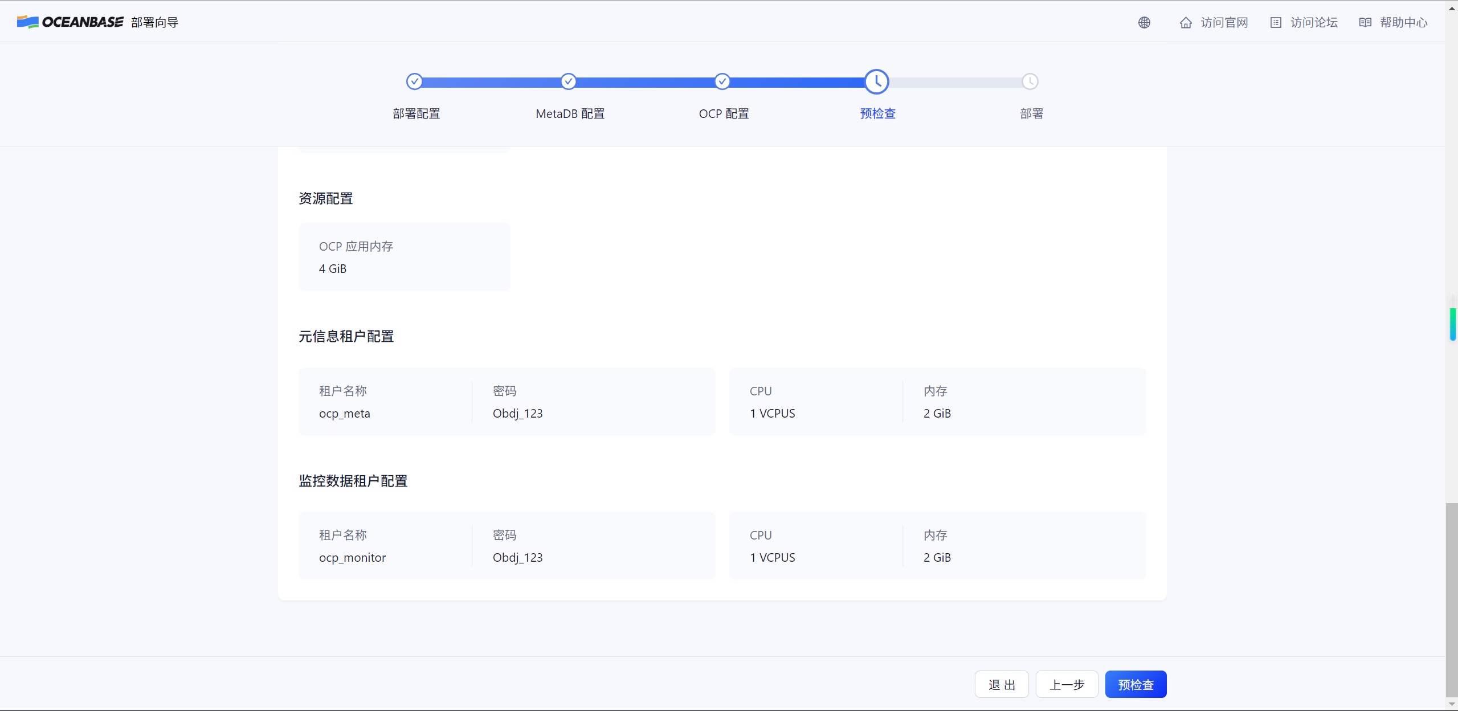Go back with 上一步 button

pyautogui.click(x=1067, y=684)
